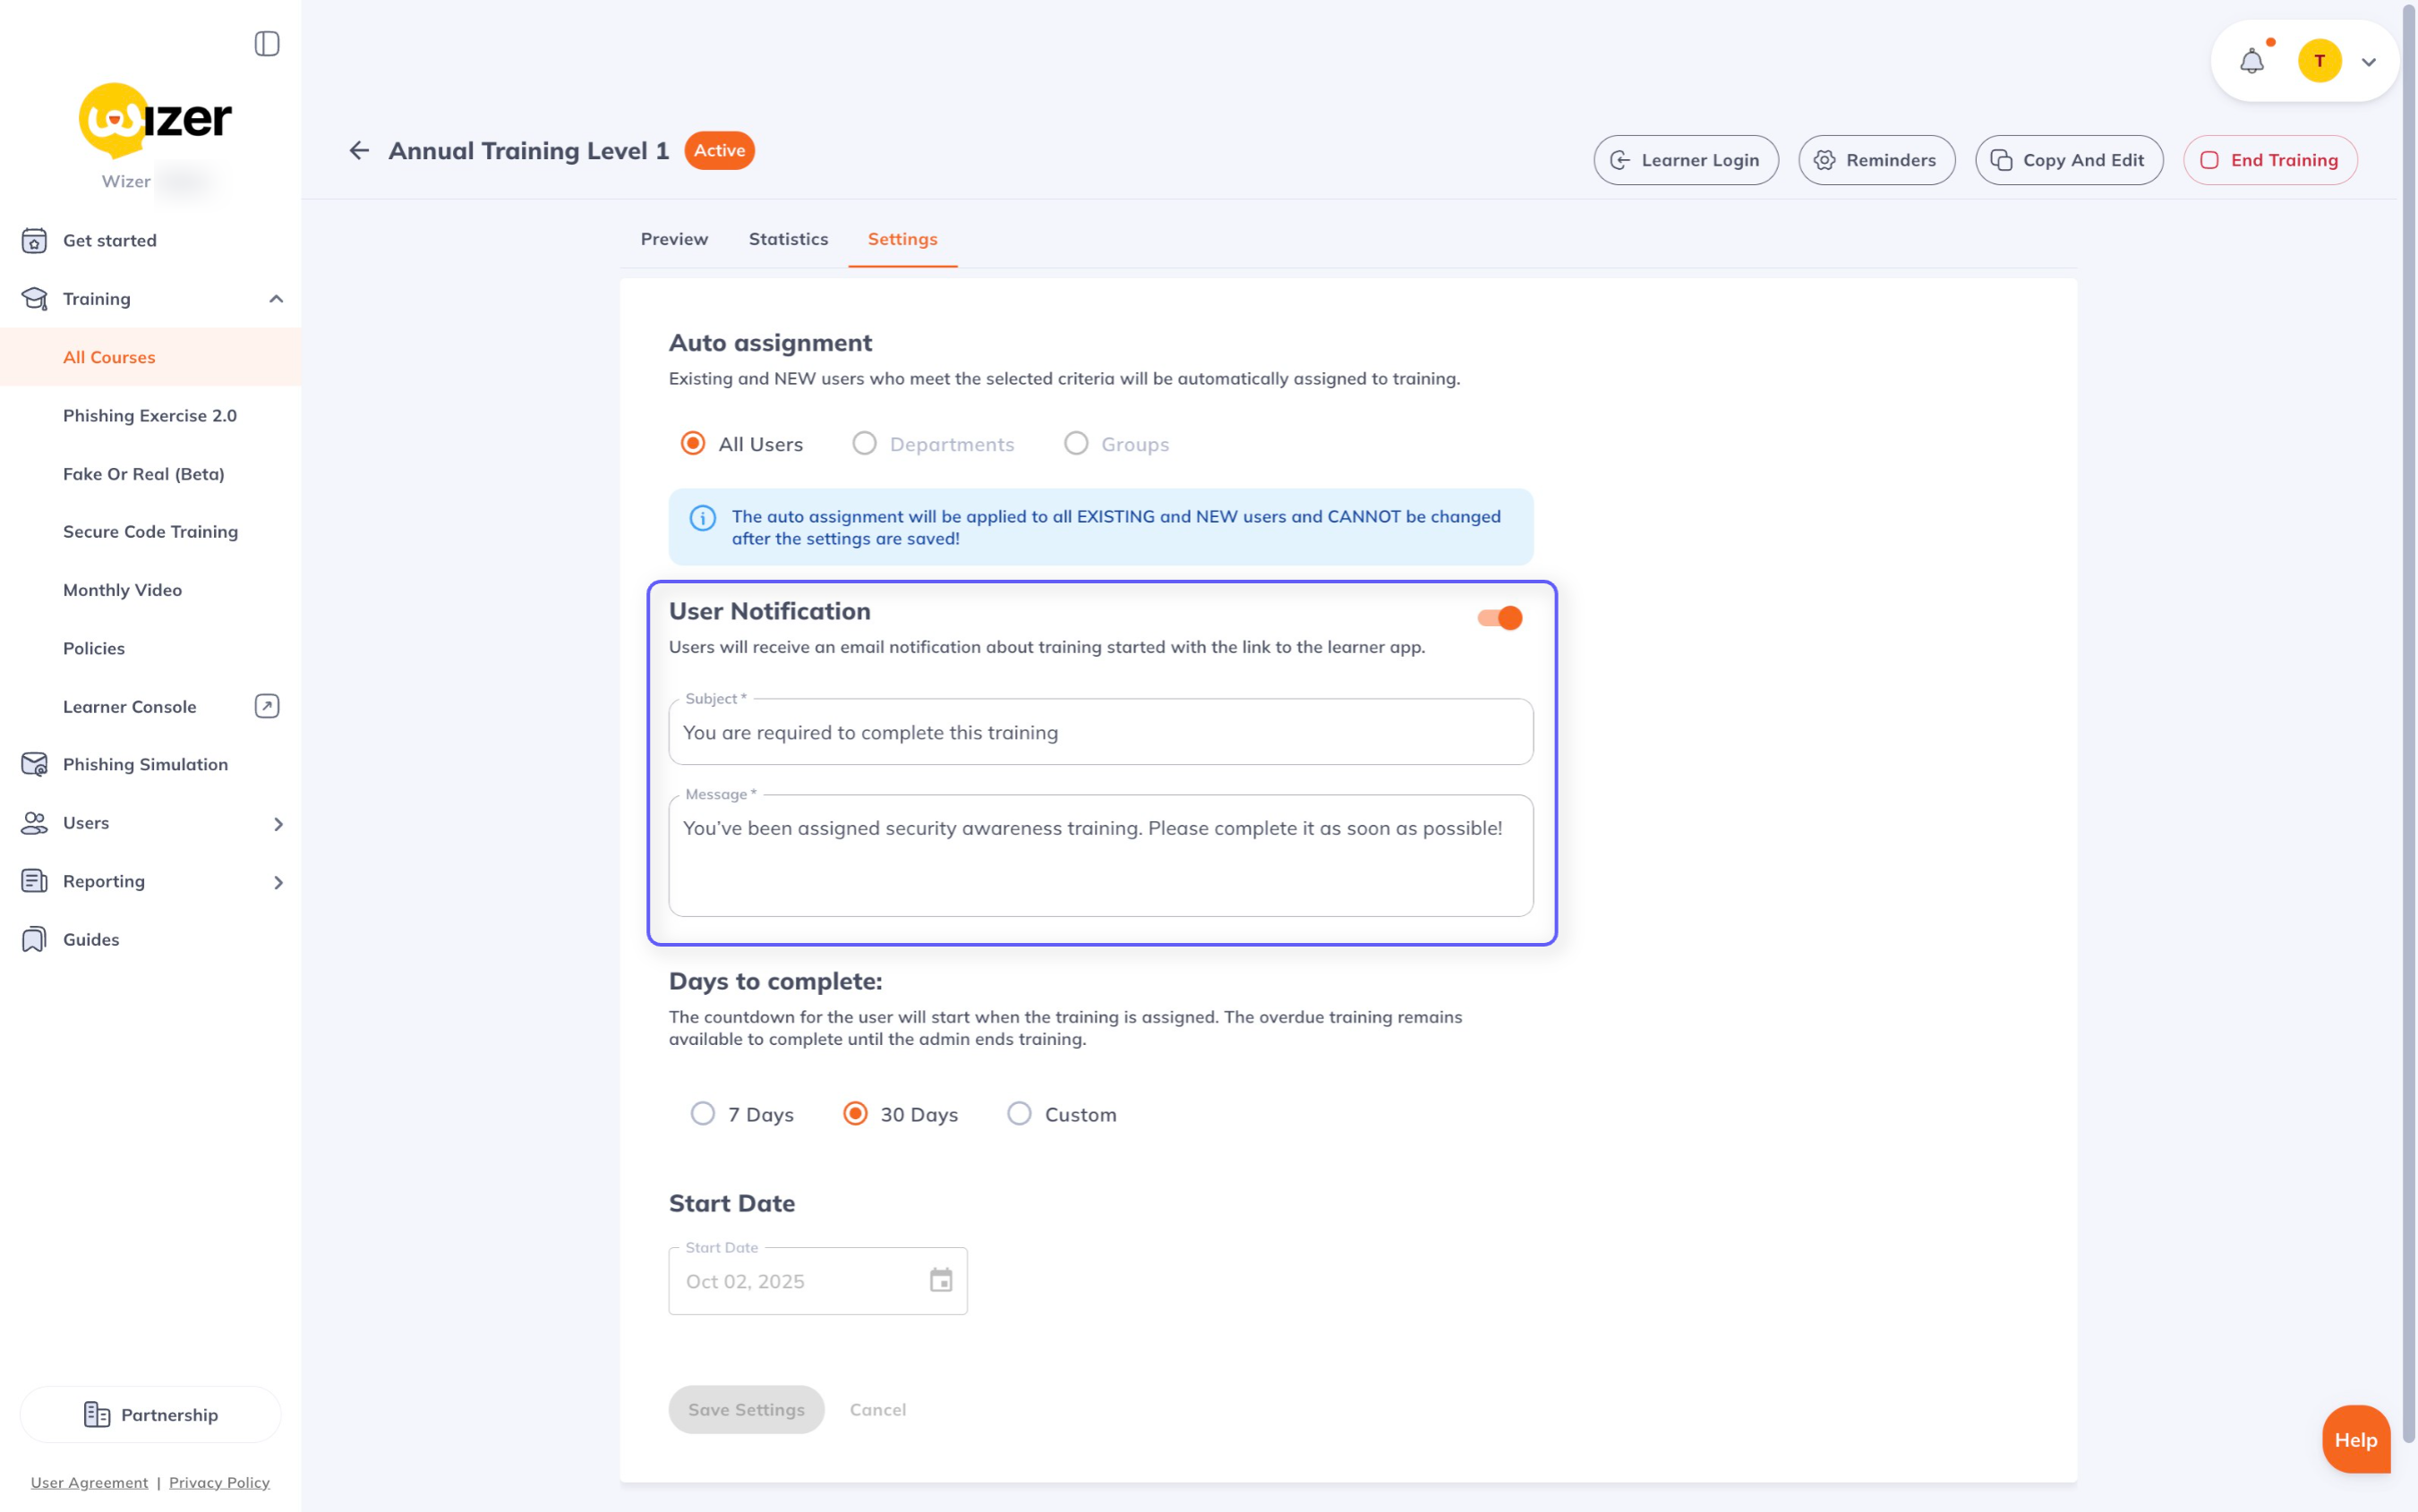The width and height of the screenshot is (2418, 1512).
Task: Click the calendar icon in Start Date field
Action: [x=940, y=1281]
